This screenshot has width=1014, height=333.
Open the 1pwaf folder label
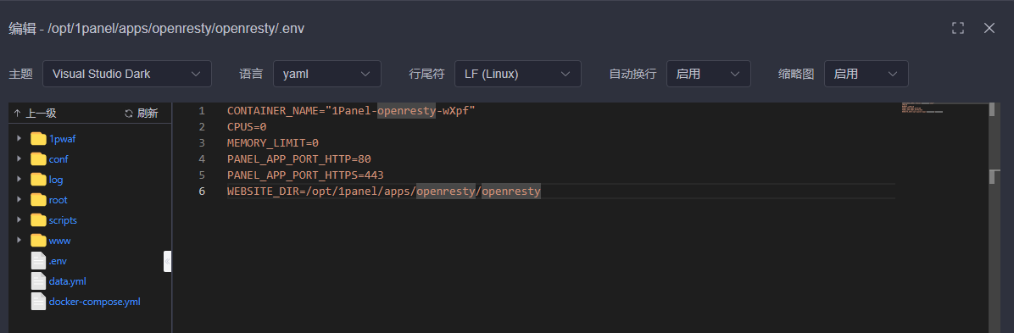tap(63, 138)
